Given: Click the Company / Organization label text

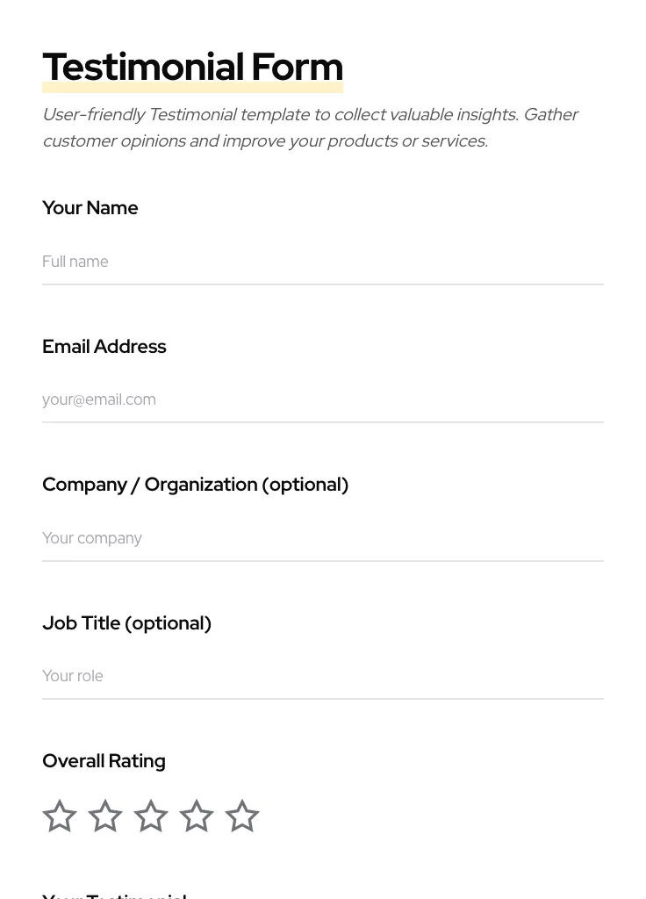Looking at the screenshot, I should 149,485.
